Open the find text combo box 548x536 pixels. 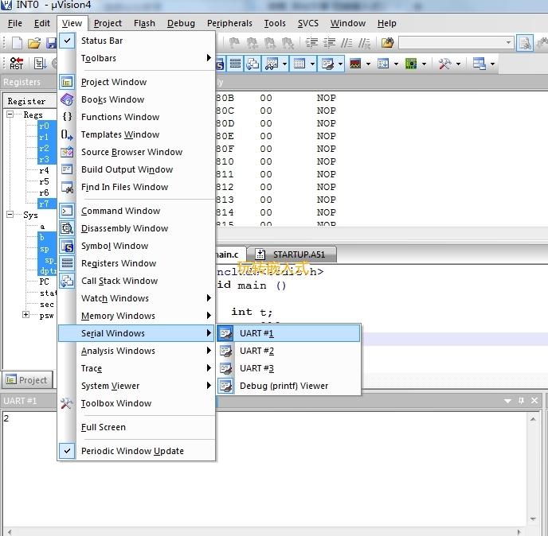coord(456,43)
